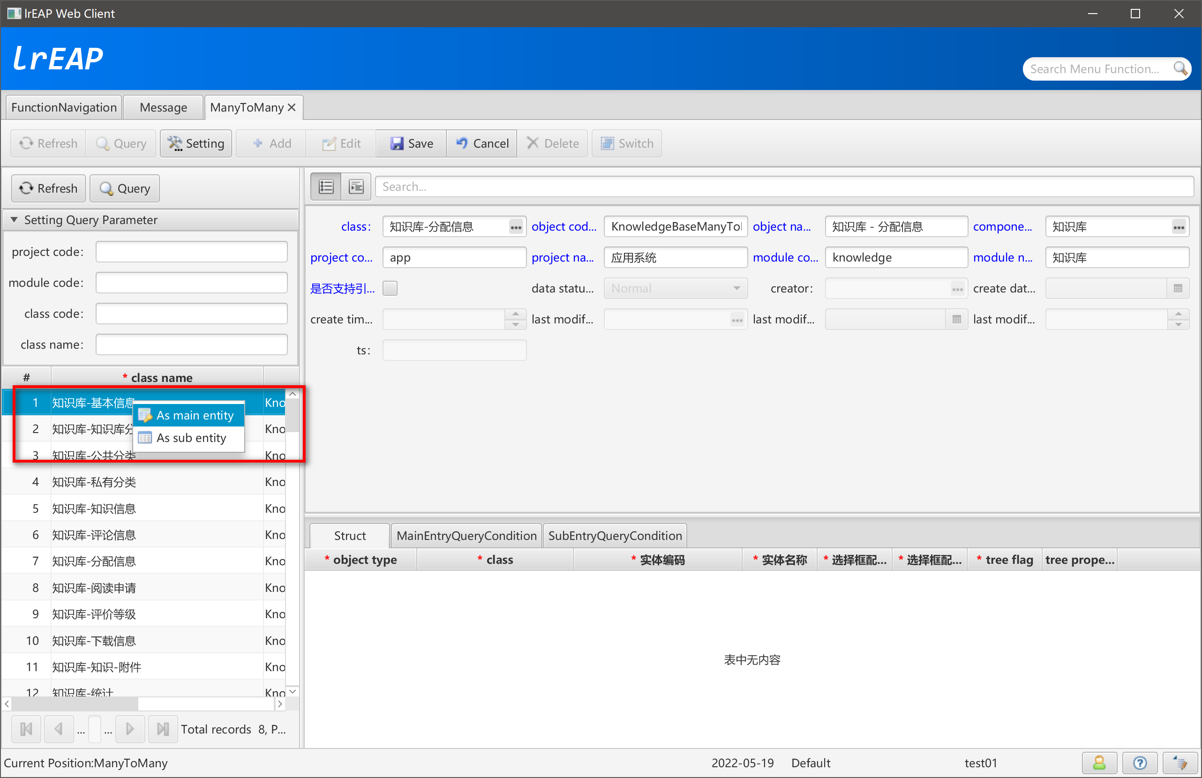Decrease create time spinner value
This screenshot has height=778, width=1202.
tap(515, 325)
